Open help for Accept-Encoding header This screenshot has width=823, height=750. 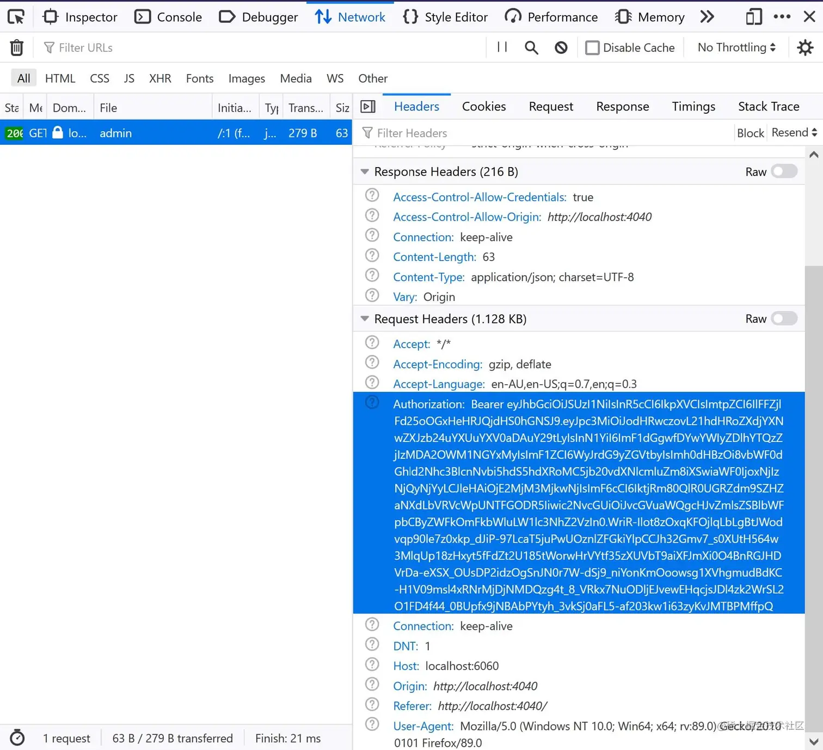(x=372, y=362)
